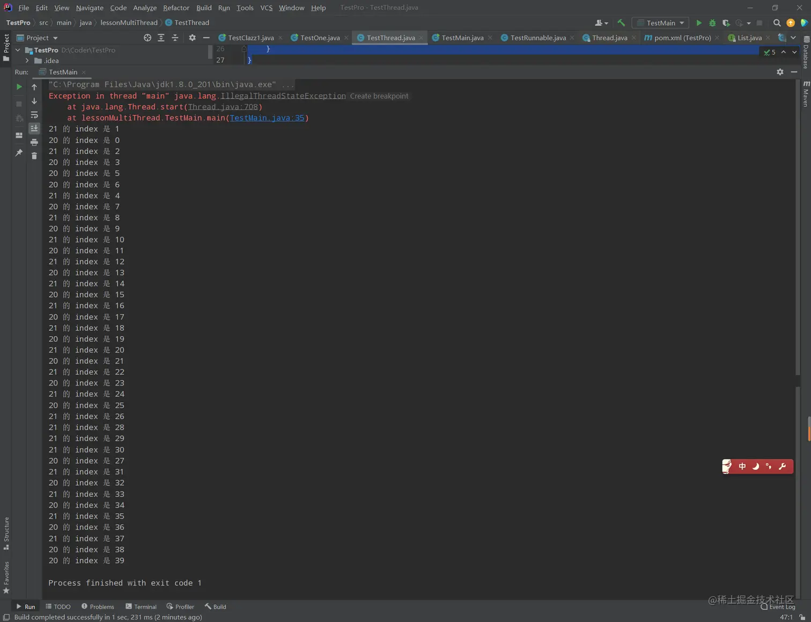811x622 pixels.
Task: Open the VCS menu
Action: (266, 8)
